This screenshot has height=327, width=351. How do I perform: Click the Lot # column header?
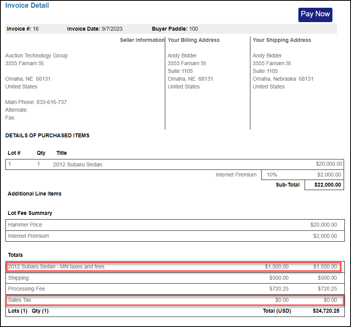point(14,153)
